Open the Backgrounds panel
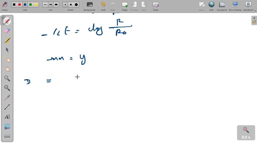257x144 pixels. (90, 6)
